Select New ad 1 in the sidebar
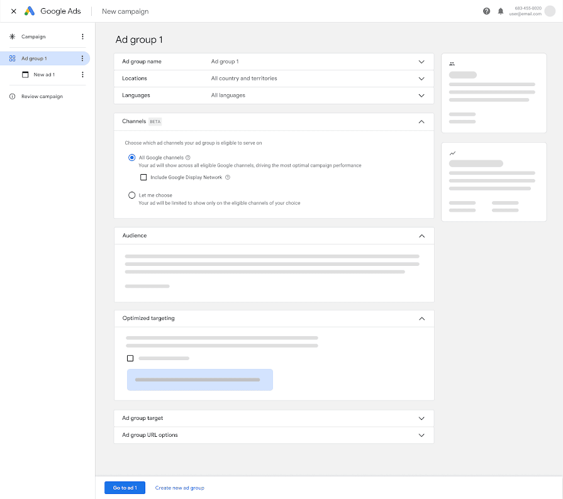563x499 pixels. point(44,75)
